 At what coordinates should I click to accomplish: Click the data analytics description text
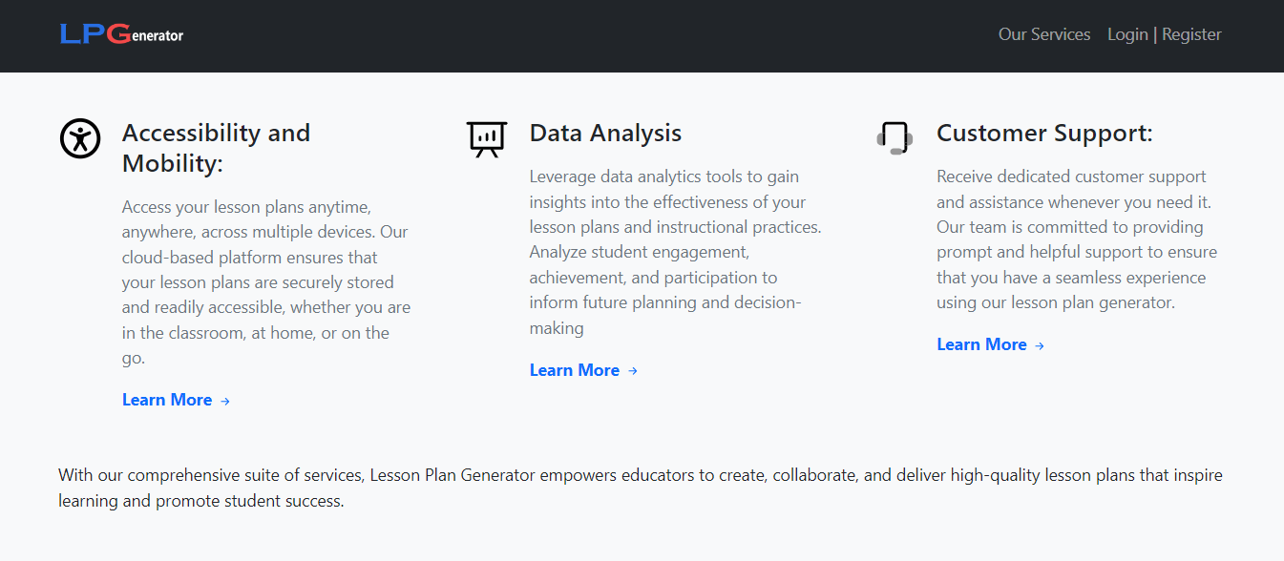(x=674, y=253)
